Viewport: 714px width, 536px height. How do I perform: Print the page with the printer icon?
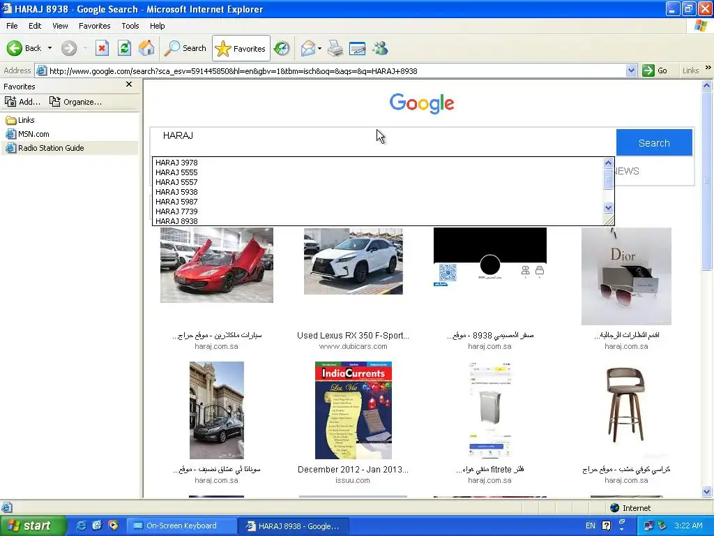pos(335,48)
